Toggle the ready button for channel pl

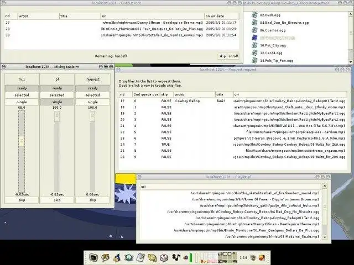coord(57,88)
